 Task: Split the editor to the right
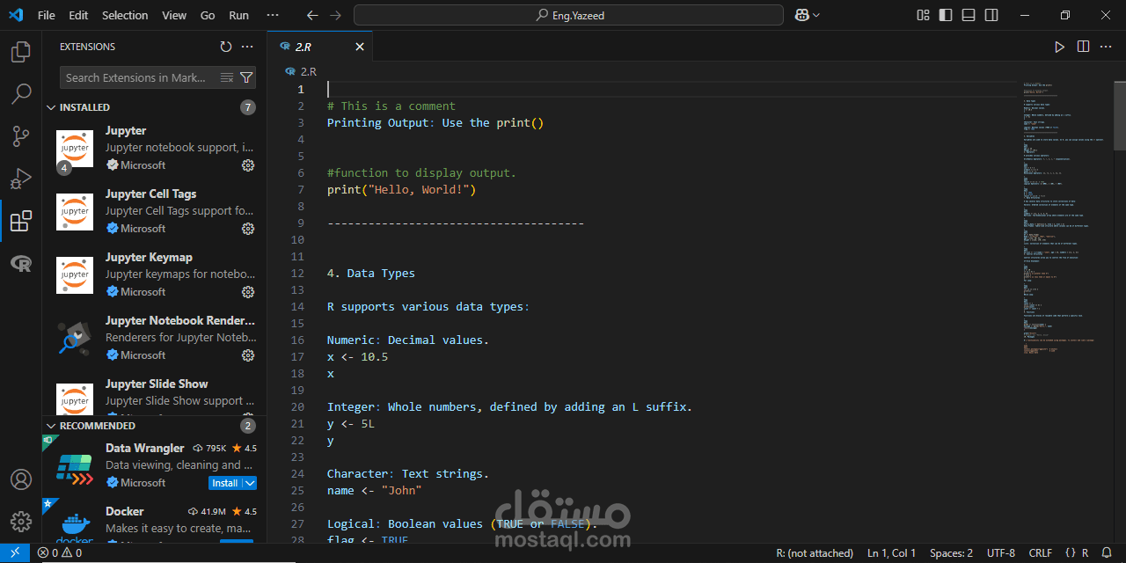point(1083,47)
